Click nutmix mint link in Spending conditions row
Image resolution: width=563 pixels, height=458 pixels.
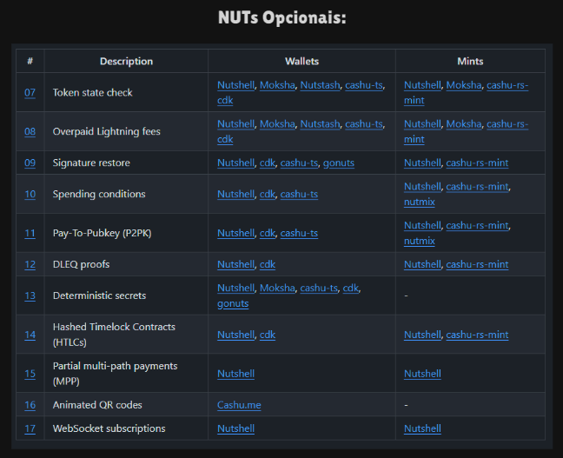coord(420,202)
